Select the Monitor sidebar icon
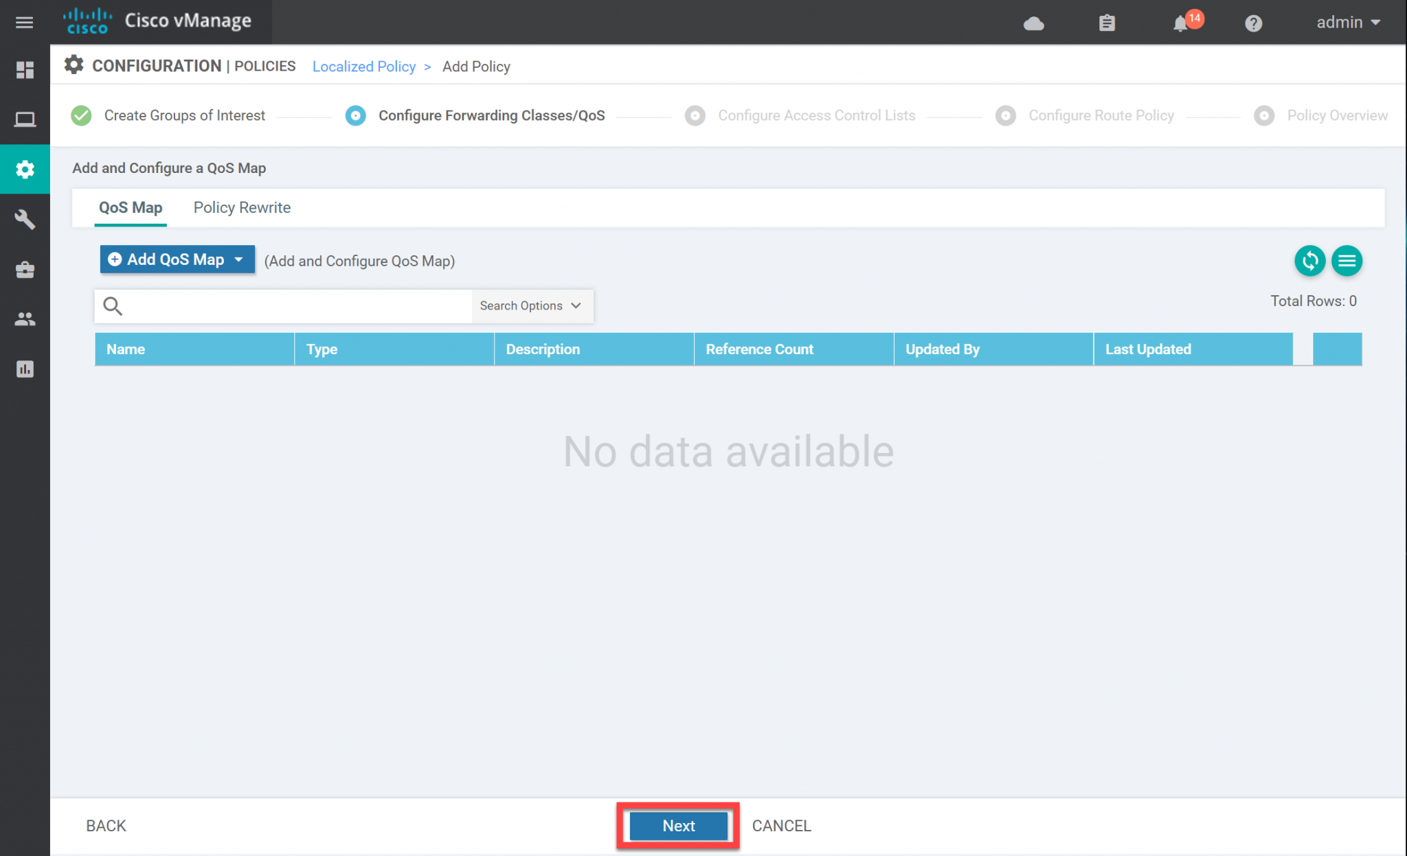The height and width of the screenshot is (856, 1407). [x=25, y=119]
